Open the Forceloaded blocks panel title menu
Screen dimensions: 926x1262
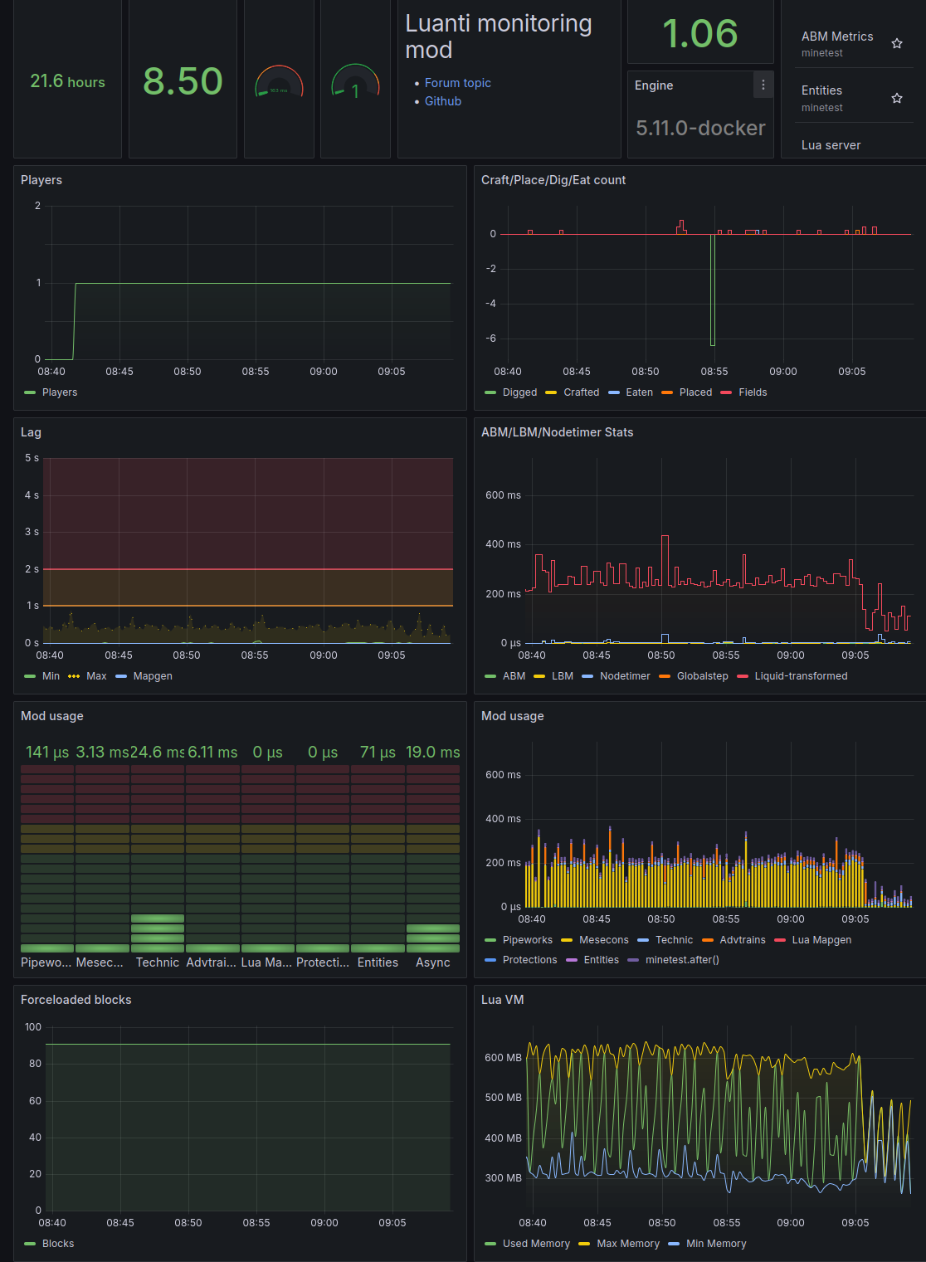(x=76, y=1000)
